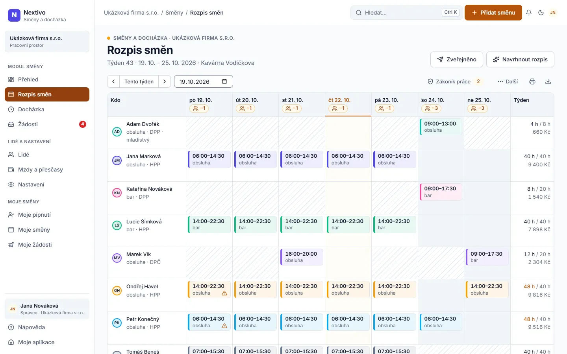567x354 pixels.
Task: Click Adam Dvořák's AD avatar
Action: pyautogui.click(x=117, y=132)
